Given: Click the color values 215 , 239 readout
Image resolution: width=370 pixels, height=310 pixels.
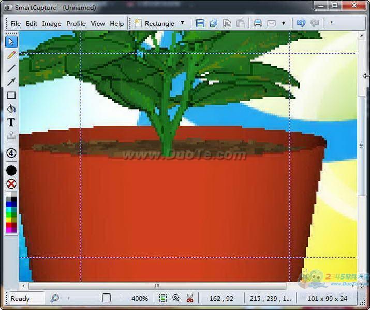Looking at the screenshot, I should click(270, 299).
